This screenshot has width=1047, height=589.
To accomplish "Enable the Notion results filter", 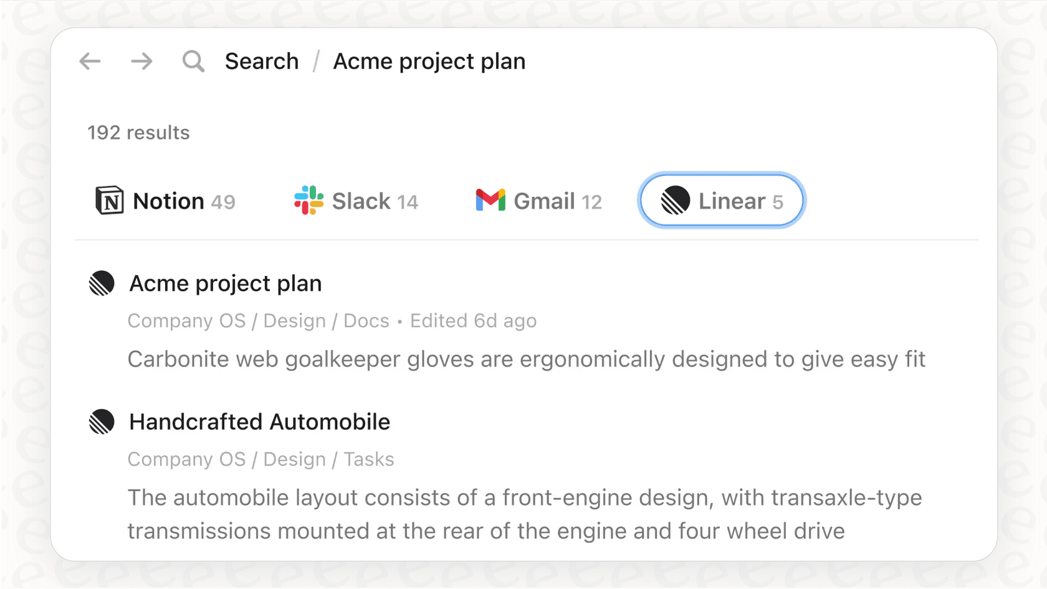I will tap(165, 201).
